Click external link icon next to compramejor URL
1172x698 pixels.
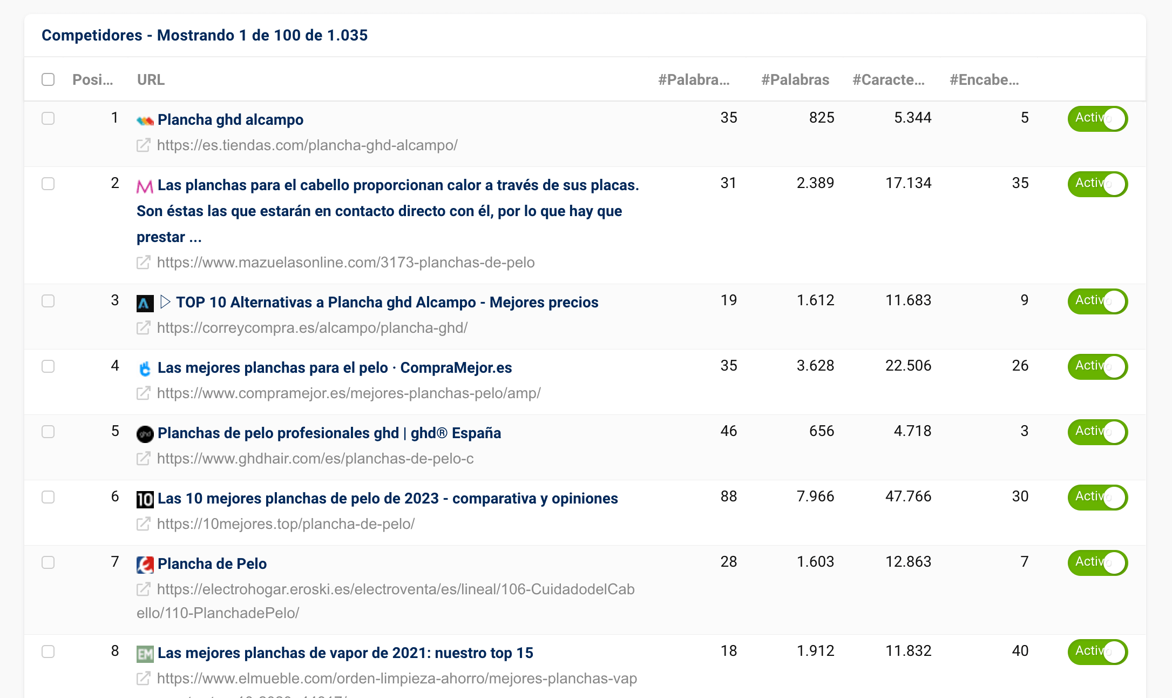tap(143, 393)
